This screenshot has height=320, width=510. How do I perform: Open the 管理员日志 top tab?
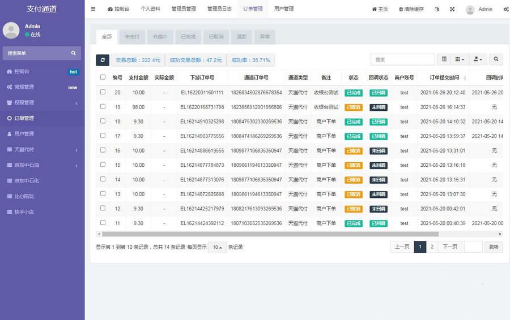(x=219, y=9)
